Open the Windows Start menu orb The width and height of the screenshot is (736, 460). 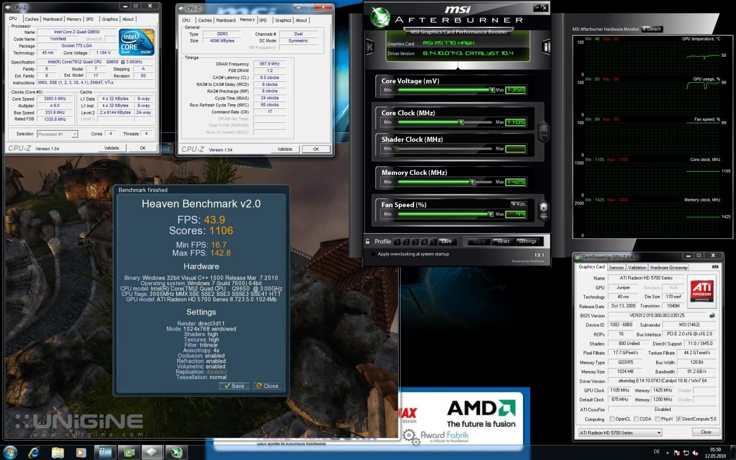[x=10, y=452]
